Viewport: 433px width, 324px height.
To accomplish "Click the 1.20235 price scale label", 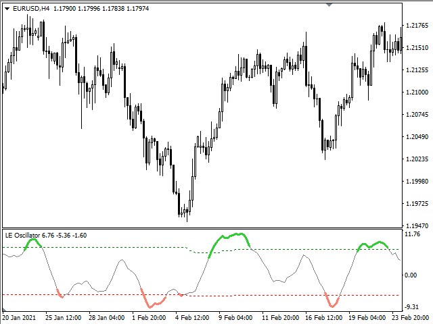I will click(x=417, y=159).
